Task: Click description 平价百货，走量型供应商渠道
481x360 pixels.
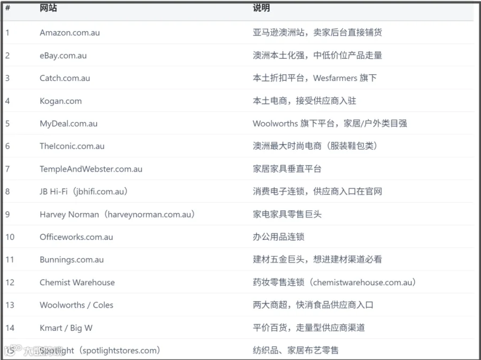Action: [308, 327]
